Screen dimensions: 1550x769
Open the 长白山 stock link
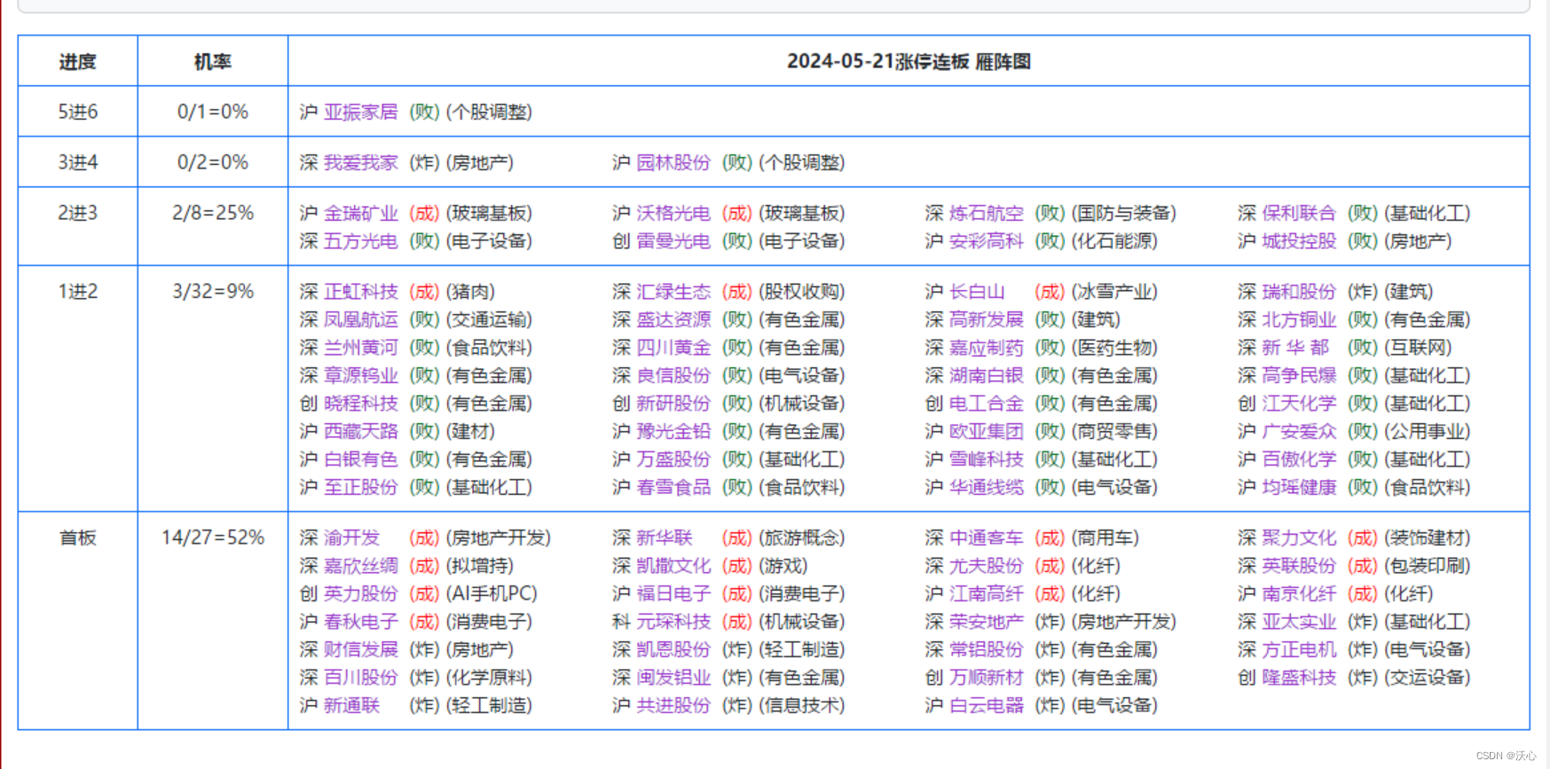[977, 292]
